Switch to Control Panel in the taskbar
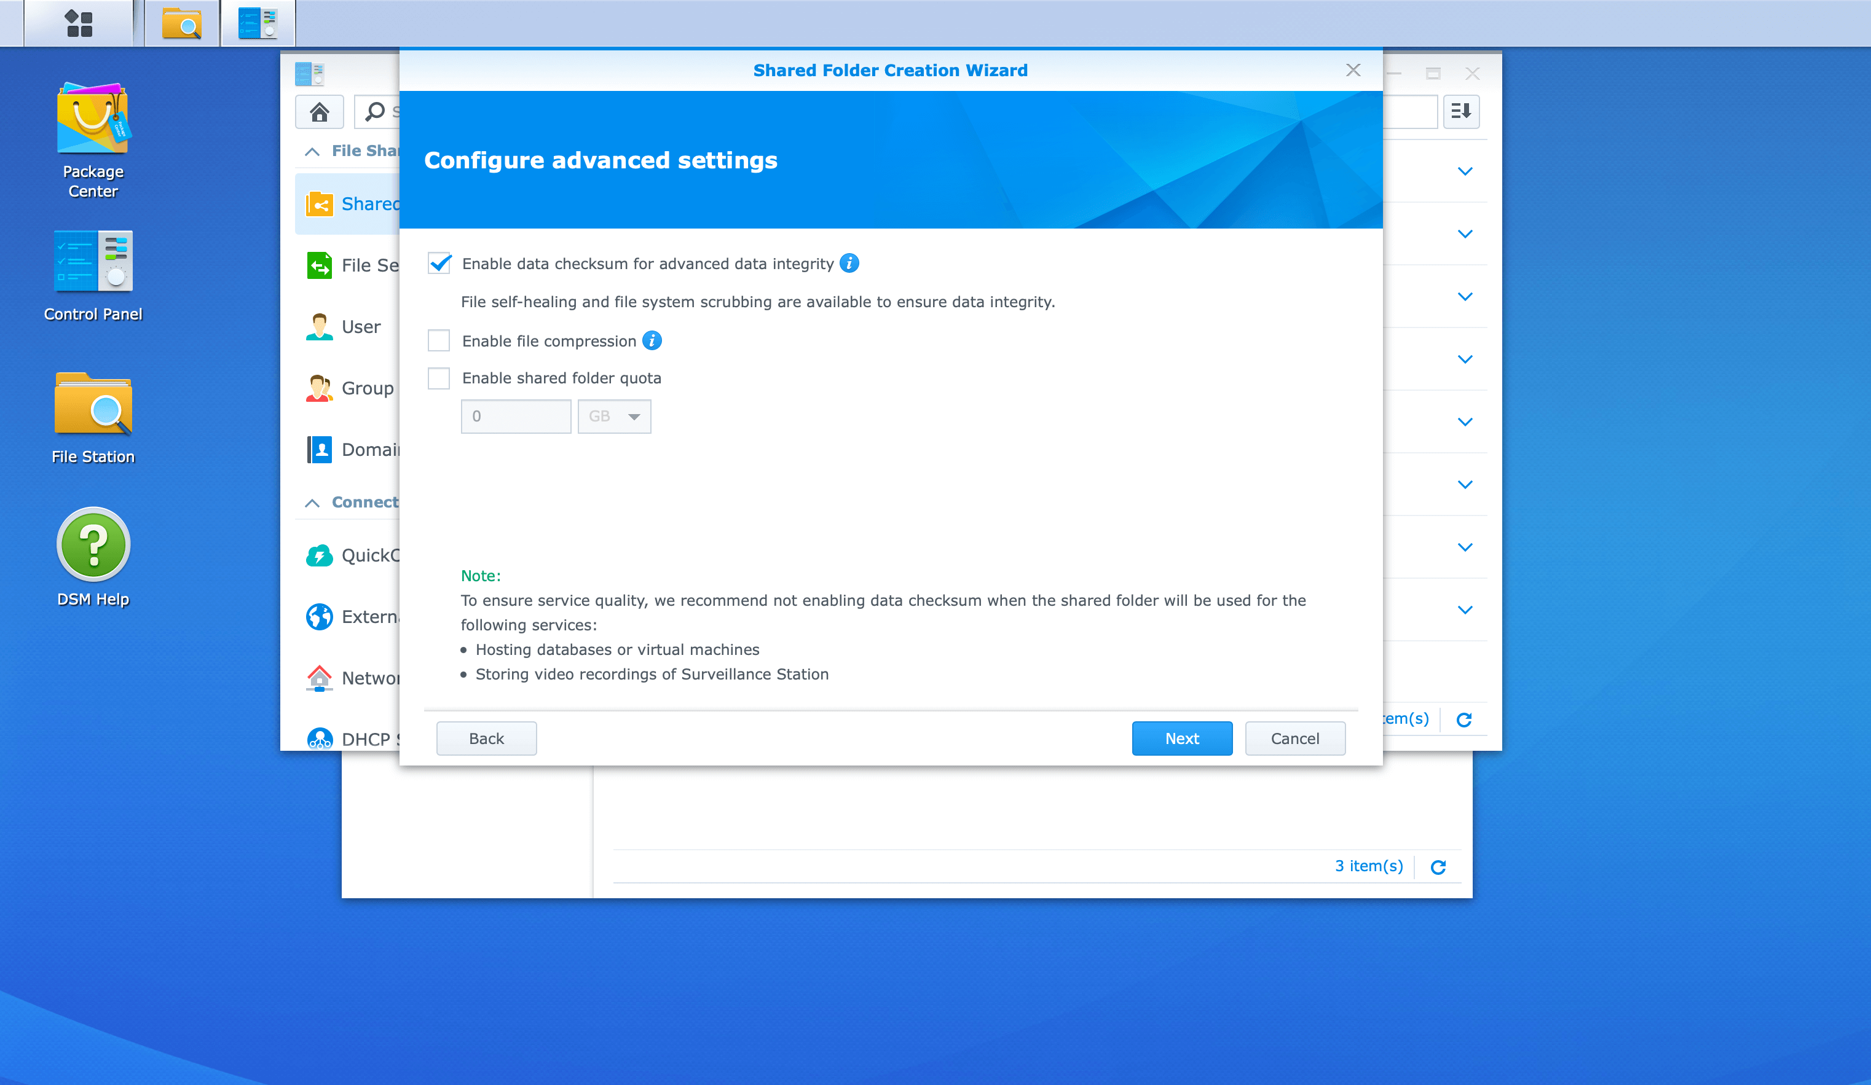Image resolution: width=1871 pixels, height=1085 pixels. point(258,23)
